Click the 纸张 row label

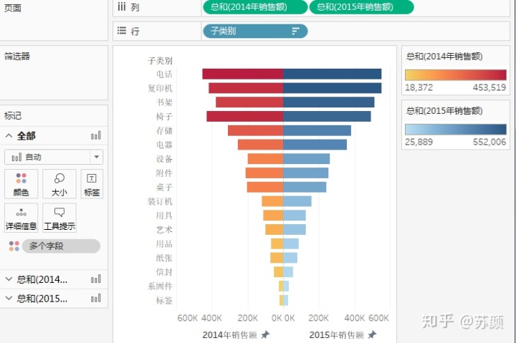164,258
